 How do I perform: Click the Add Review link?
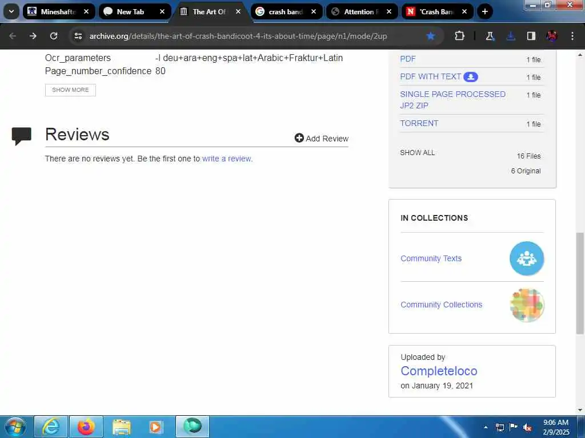point(322,139)
